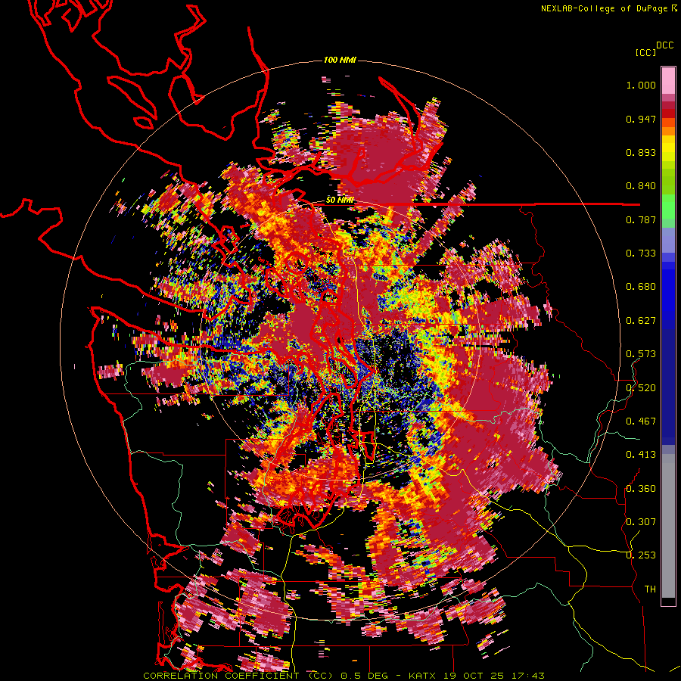
Task: Click the 0.360 scale value
Action: point(641,488)
